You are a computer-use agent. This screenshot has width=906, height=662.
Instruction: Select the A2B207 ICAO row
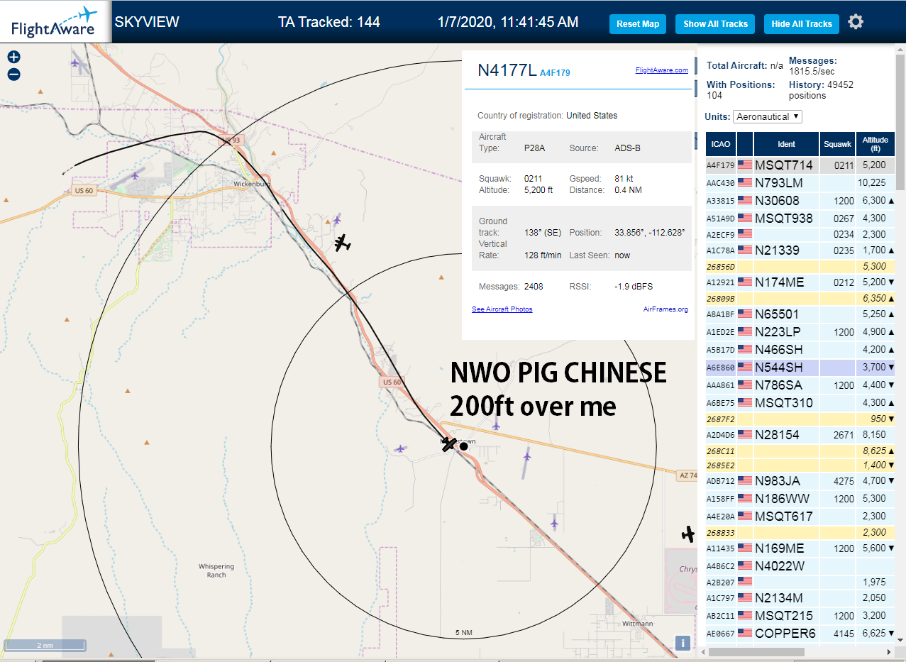[x=800, y=582]
